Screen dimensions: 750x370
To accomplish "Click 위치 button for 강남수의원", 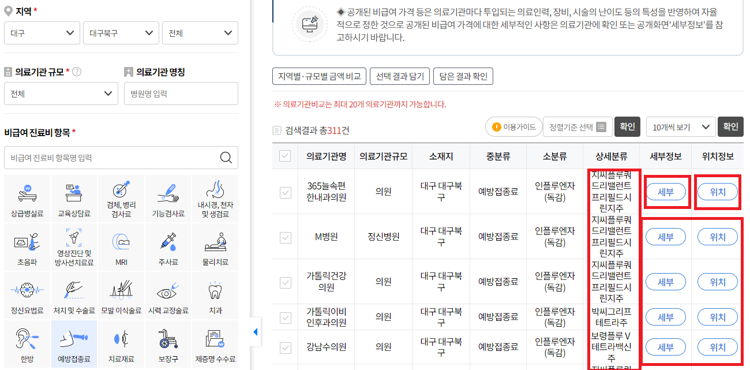I will coord(717,347).
